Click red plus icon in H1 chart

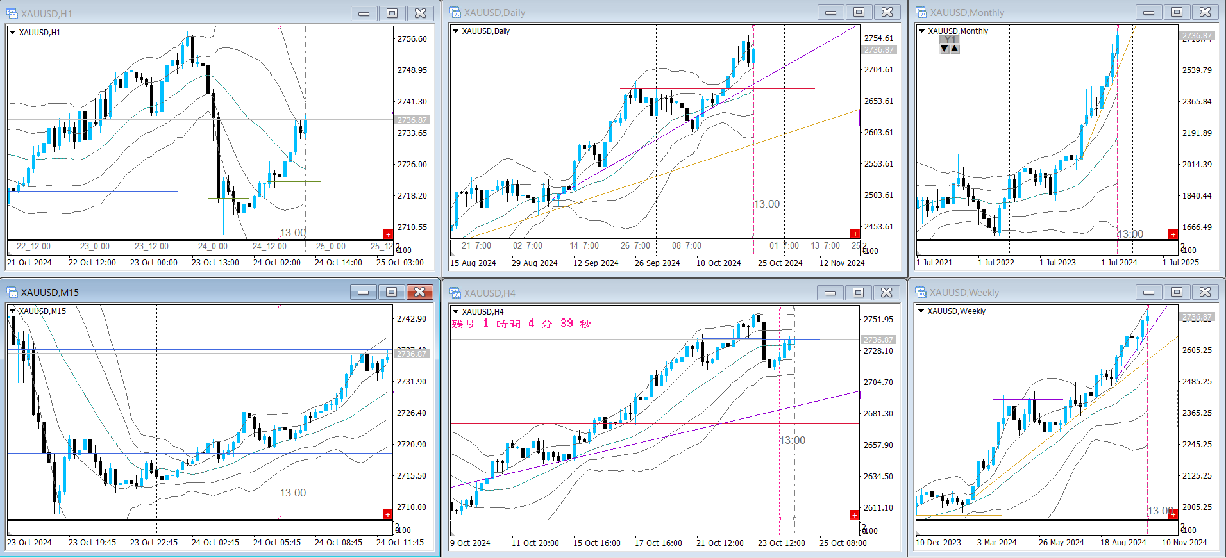(x=388, y=234)
